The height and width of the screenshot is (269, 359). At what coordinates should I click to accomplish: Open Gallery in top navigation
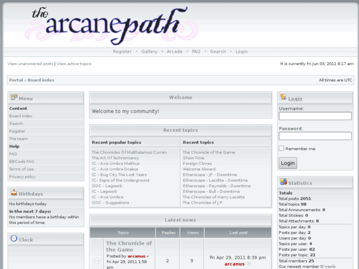(x=149, y=51)
